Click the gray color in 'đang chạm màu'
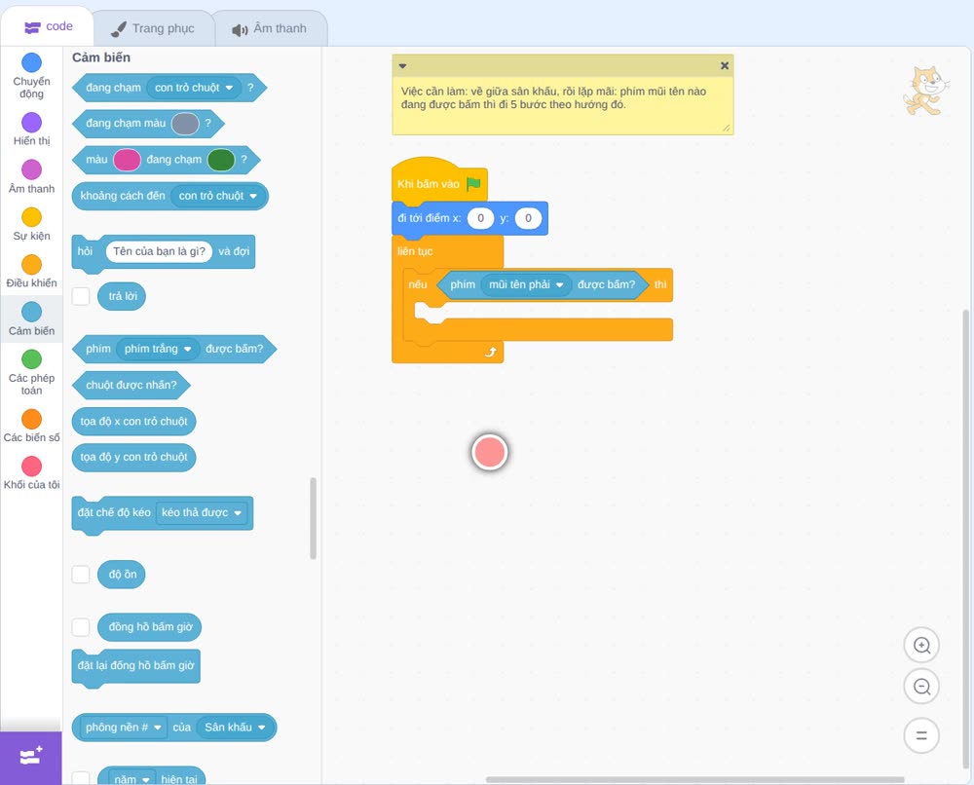Image resolution: width=974 pixels, height=785 pixels. point(185,124)
